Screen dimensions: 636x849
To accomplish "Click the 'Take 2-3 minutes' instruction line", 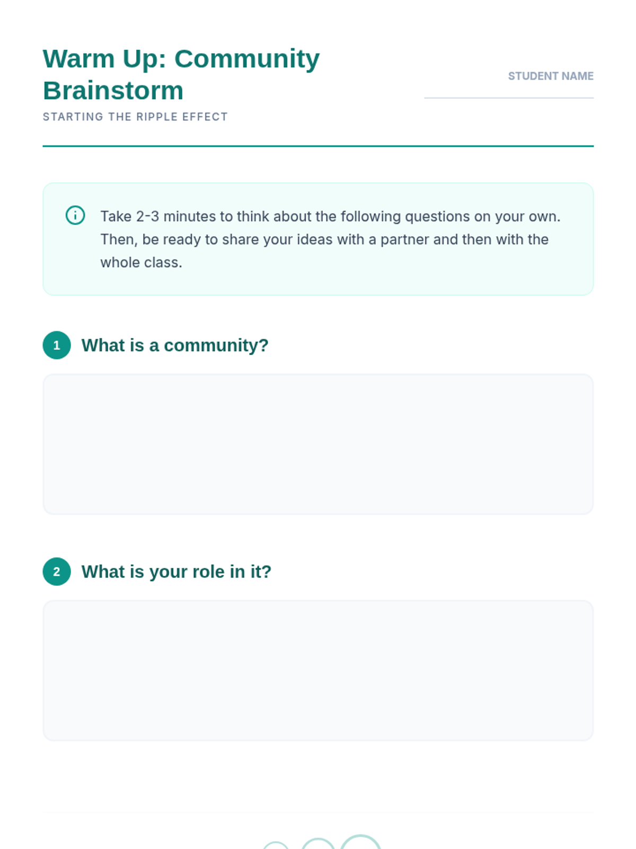I will (x=330, y=216).
